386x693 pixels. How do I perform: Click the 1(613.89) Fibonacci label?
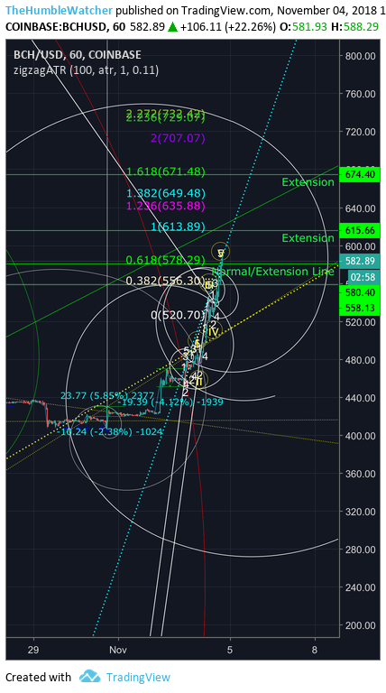tap(178, 226)
